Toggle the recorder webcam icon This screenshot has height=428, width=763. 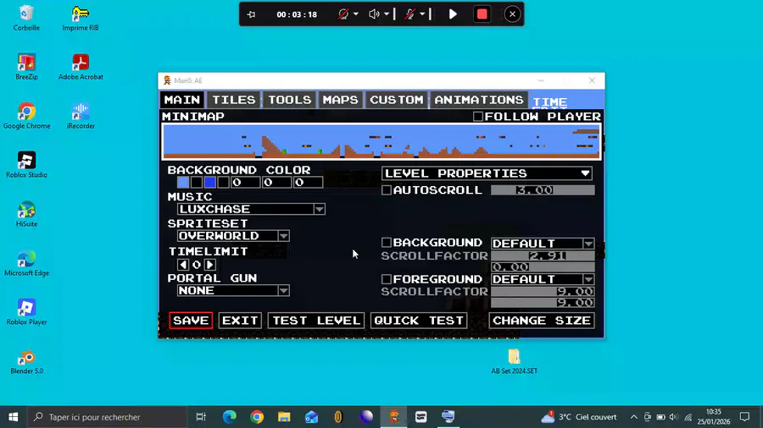pos(343,14)
